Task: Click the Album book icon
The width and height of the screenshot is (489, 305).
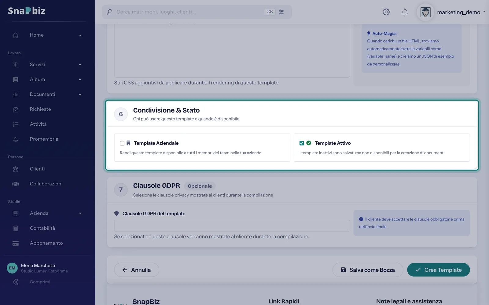Action: click(16, 80)
